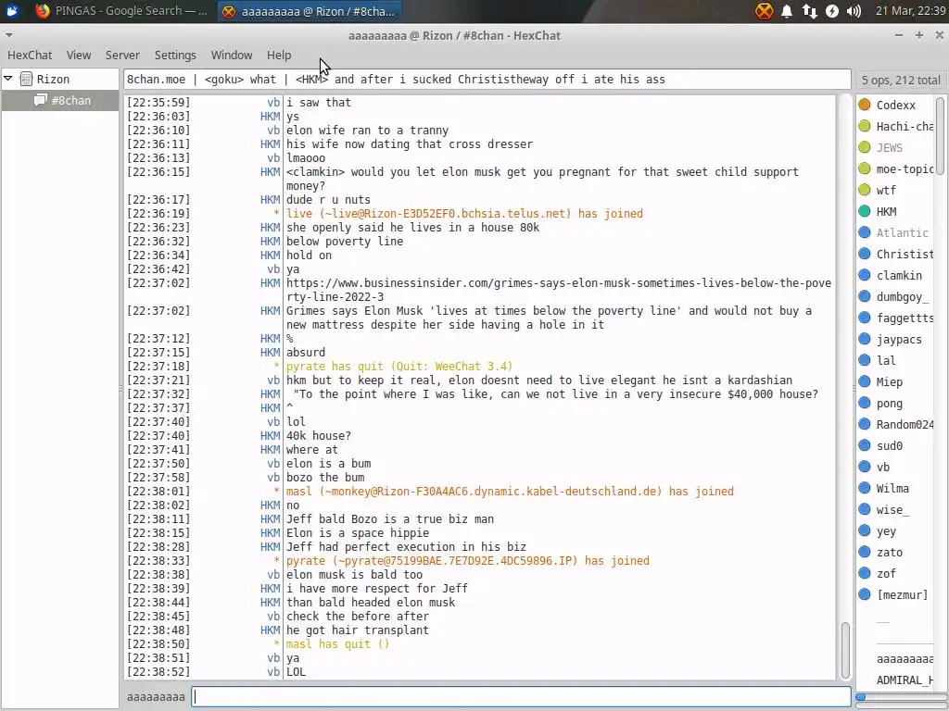Click the lal user status icon
This screenshot has height=711, width=949.
click(x=865, y=360)
